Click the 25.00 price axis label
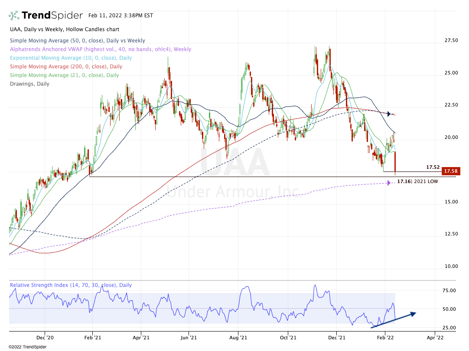The width and height of the screenshot is (469, 351). 451,73
